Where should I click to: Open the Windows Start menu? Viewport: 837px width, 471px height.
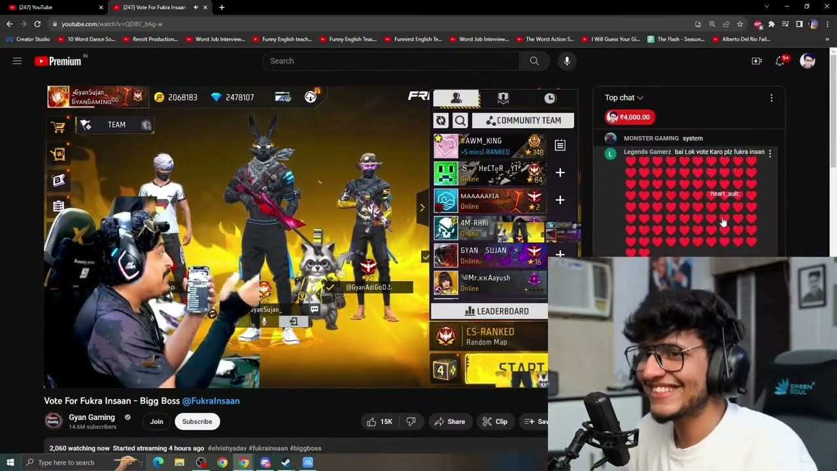coord(10,462)
